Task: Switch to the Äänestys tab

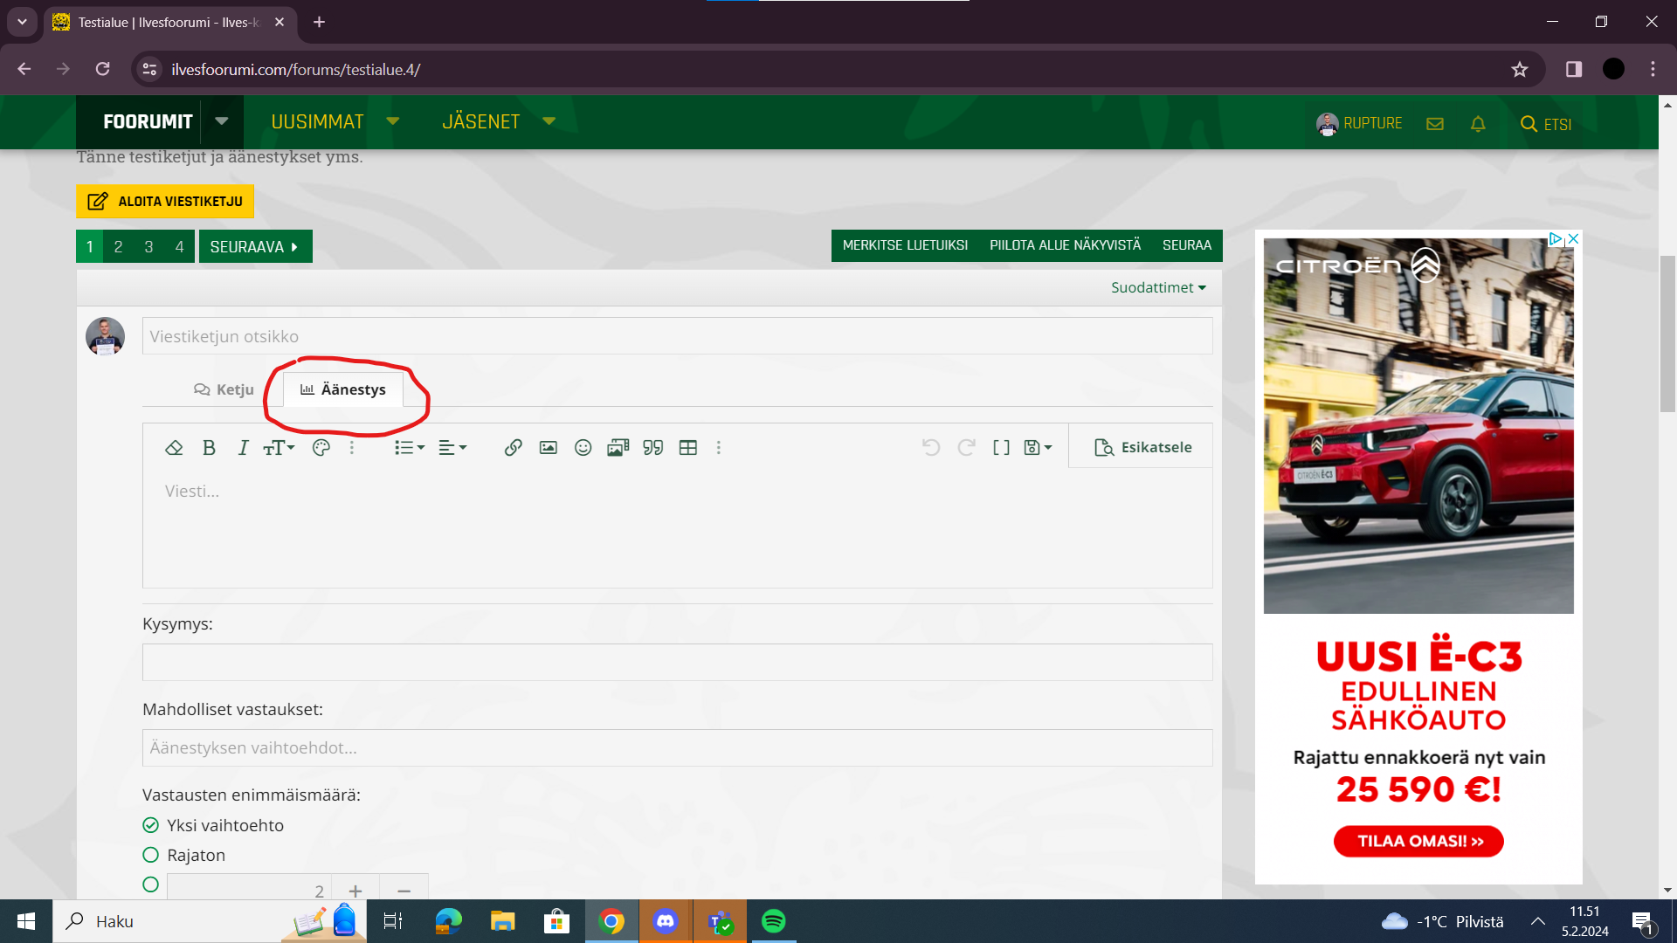Action: pyautogui.click(x=343, y=389)
